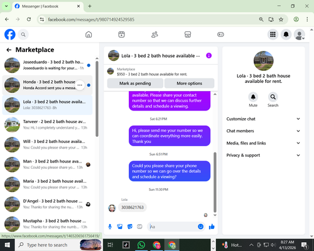314x251 pixels.
Task: Open Maria 3 bed 2 bath conversation
Action: [47, 184]
